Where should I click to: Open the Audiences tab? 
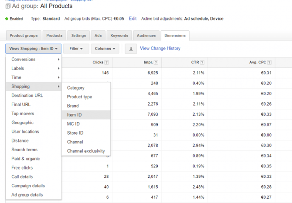tap(146, 36)
